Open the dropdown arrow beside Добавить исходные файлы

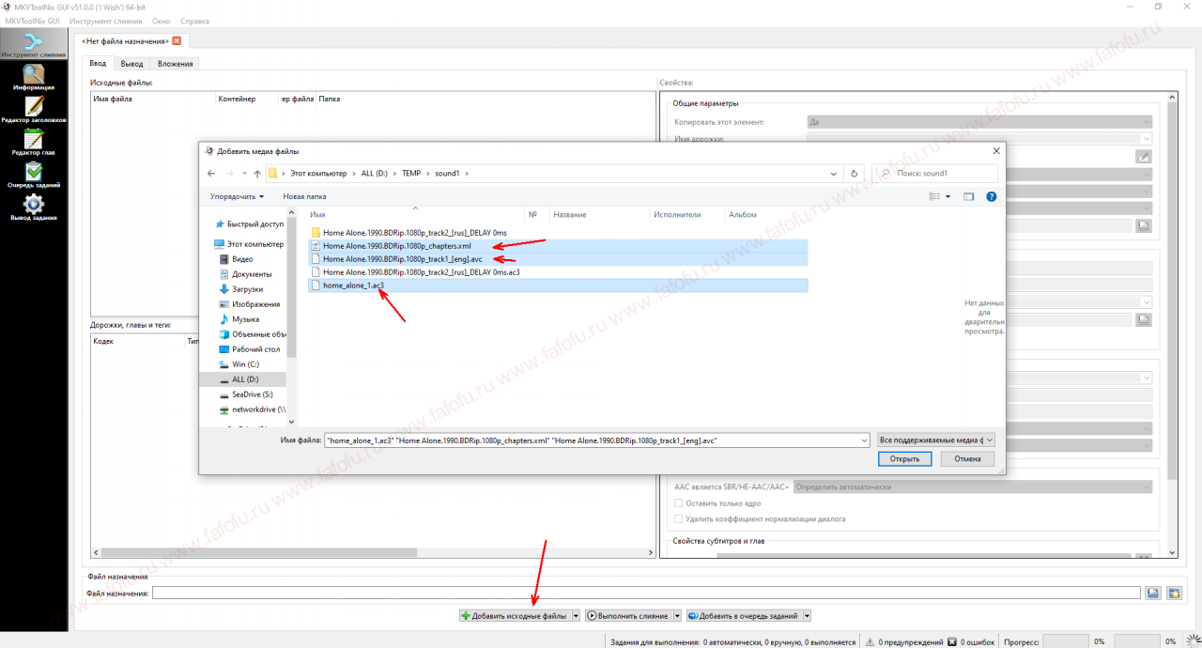click(x=576, y=616)
